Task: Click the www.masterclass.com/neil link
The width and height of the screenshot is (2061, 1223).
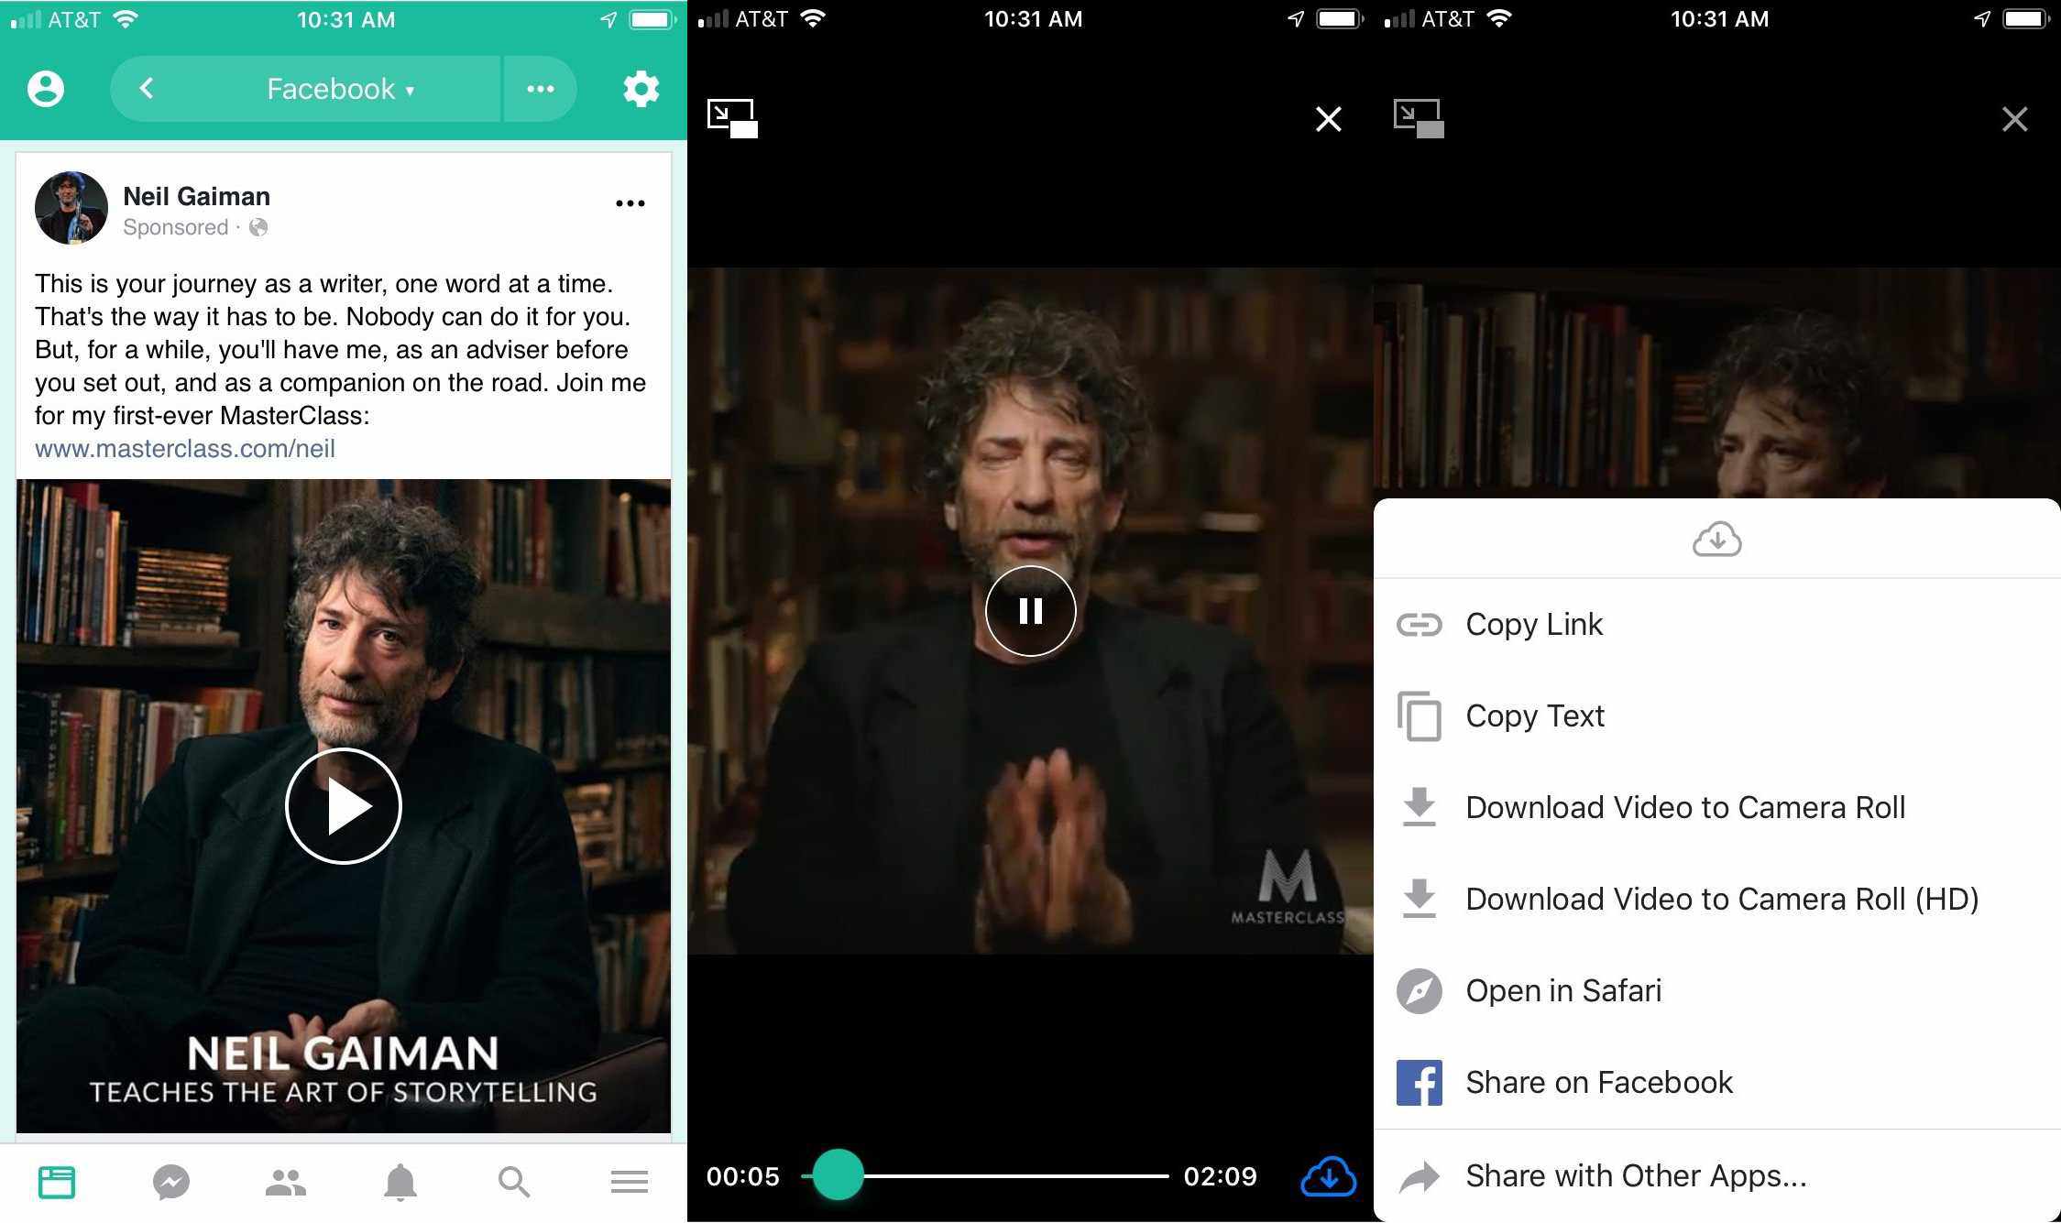Action: click(186, 449)
